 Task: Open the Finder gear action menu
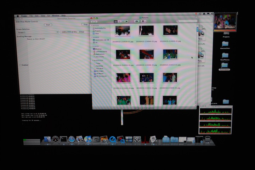click(x=144, y=22)
